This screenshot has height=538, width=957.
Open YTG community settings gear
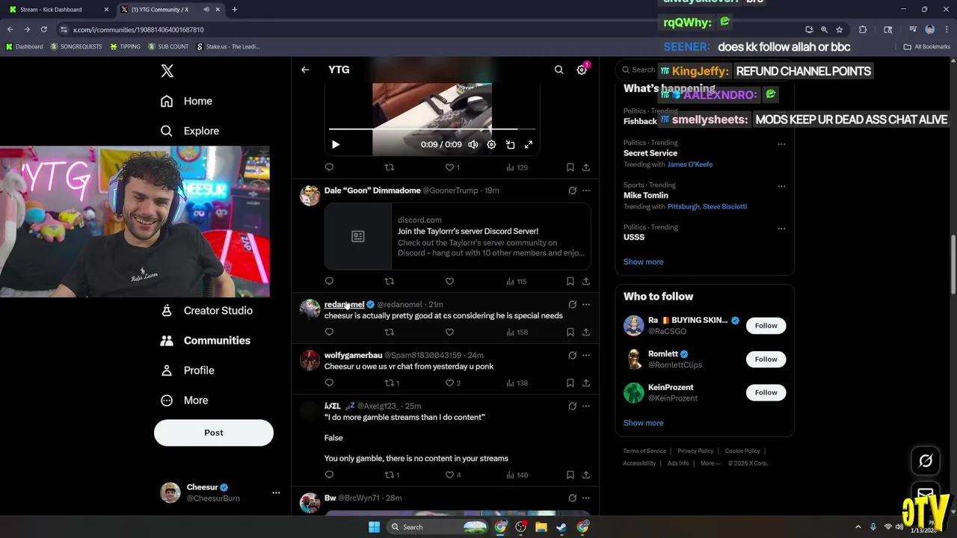pos(582,69)
